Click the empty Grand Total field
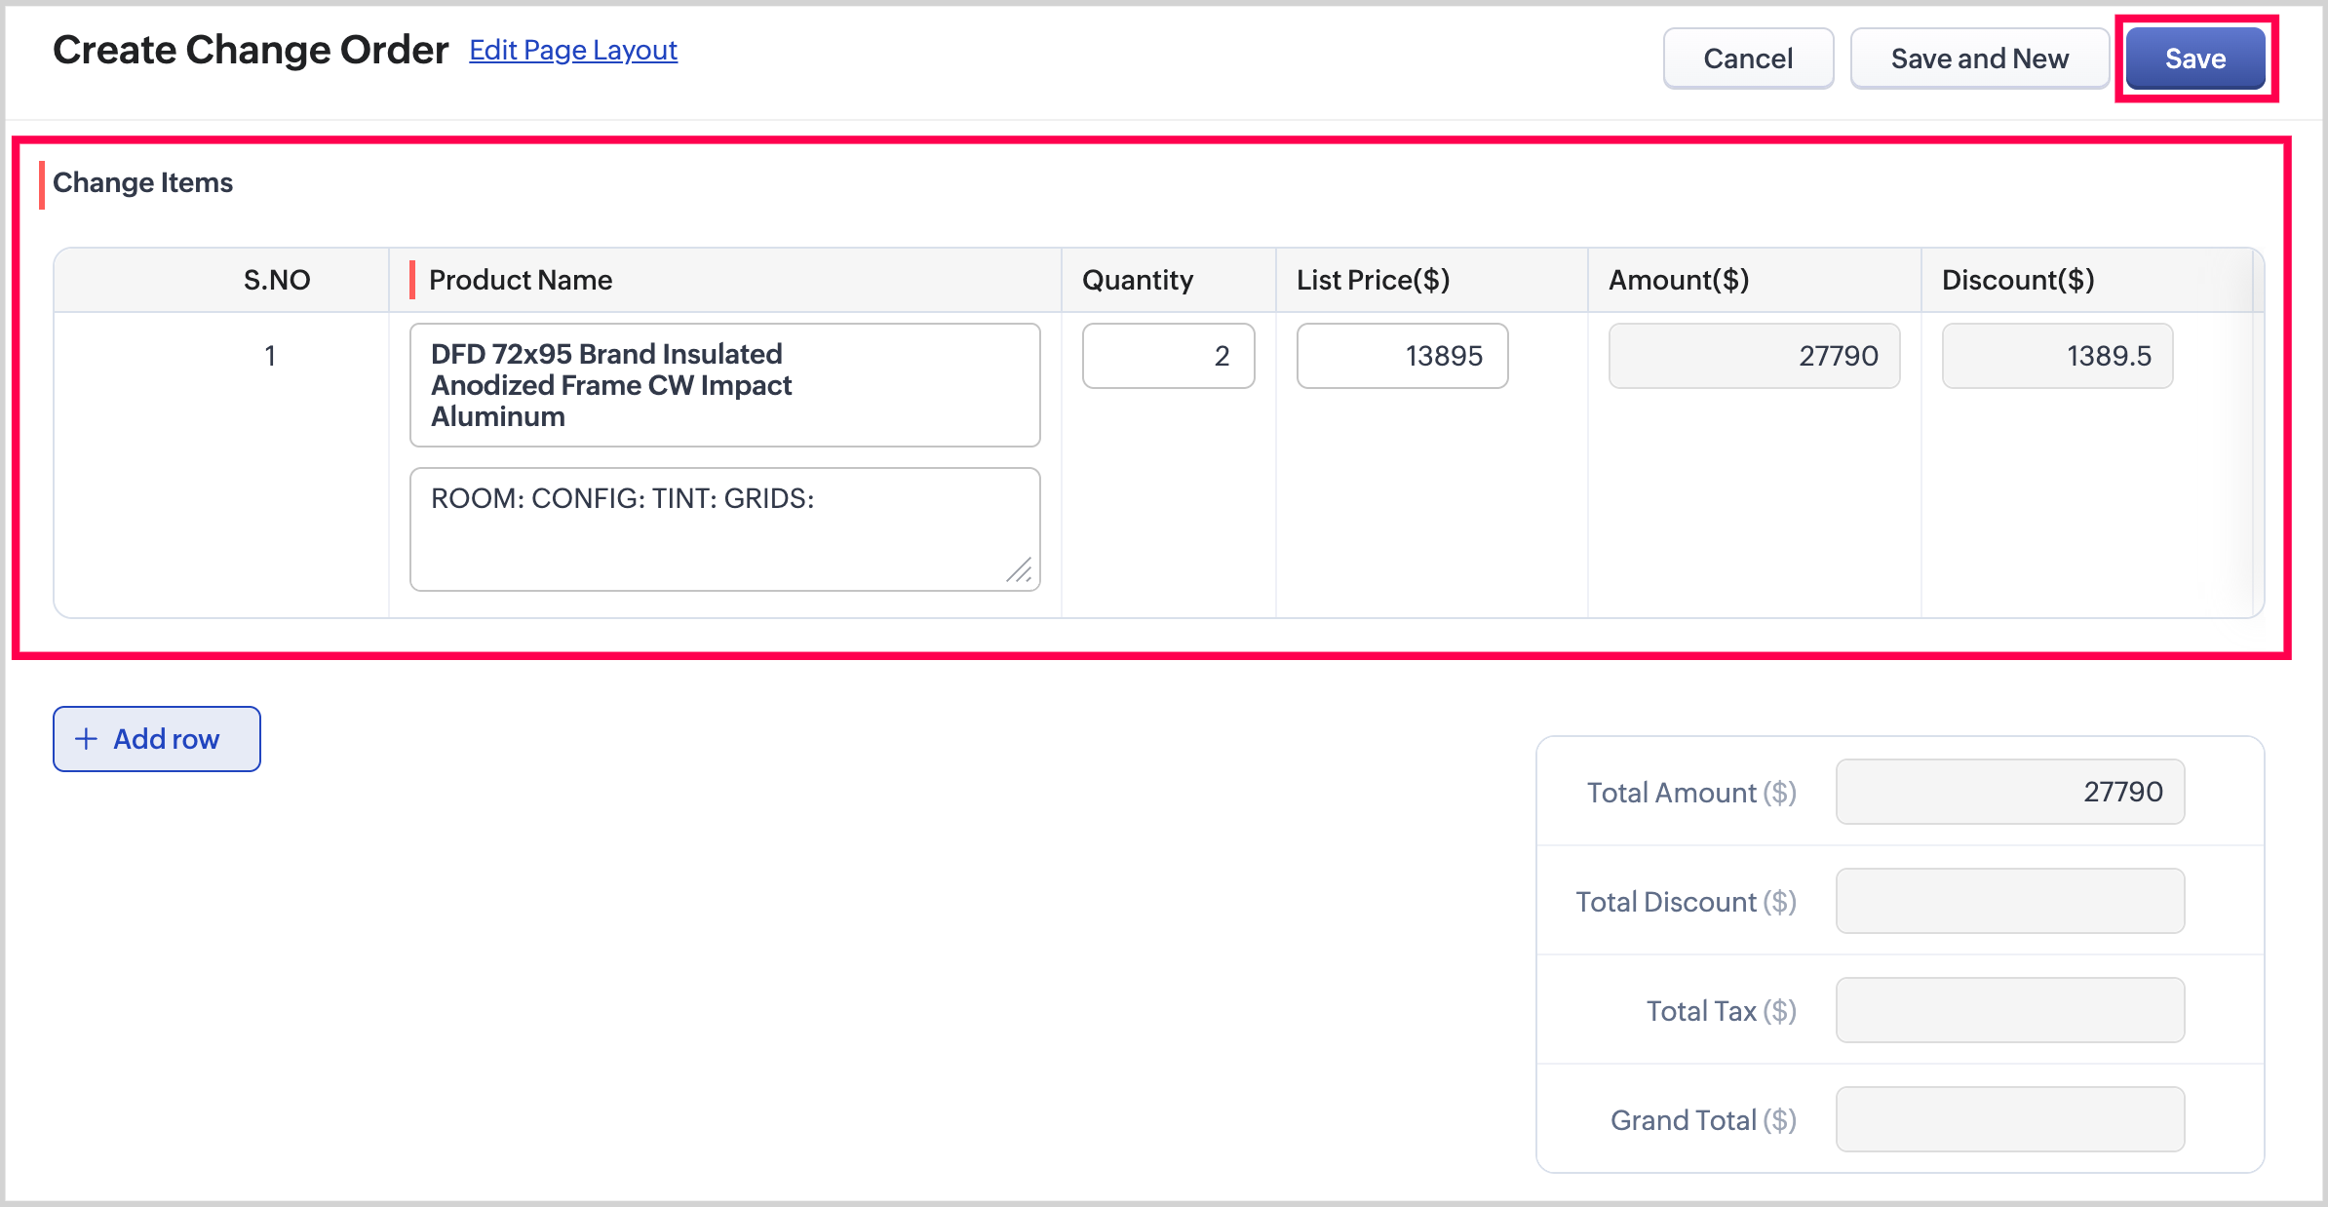The height and width of the screenshot is (1207, 2328). click(2009, 1119)
